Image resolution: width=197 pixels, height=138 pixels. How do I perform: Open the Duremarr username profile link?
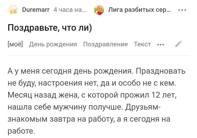tap(36, 10)
